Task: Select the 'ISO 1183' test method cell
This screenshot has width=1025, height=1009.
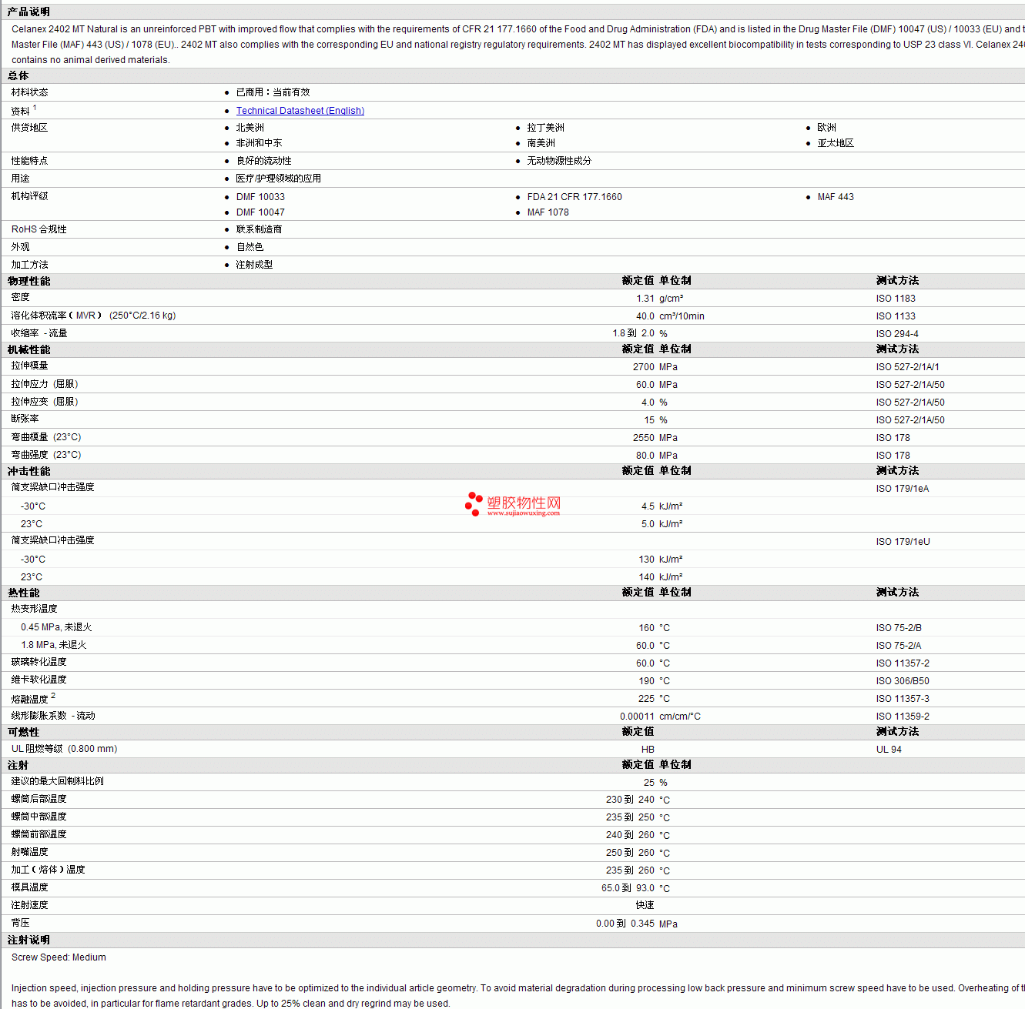Action: point(896,299)
